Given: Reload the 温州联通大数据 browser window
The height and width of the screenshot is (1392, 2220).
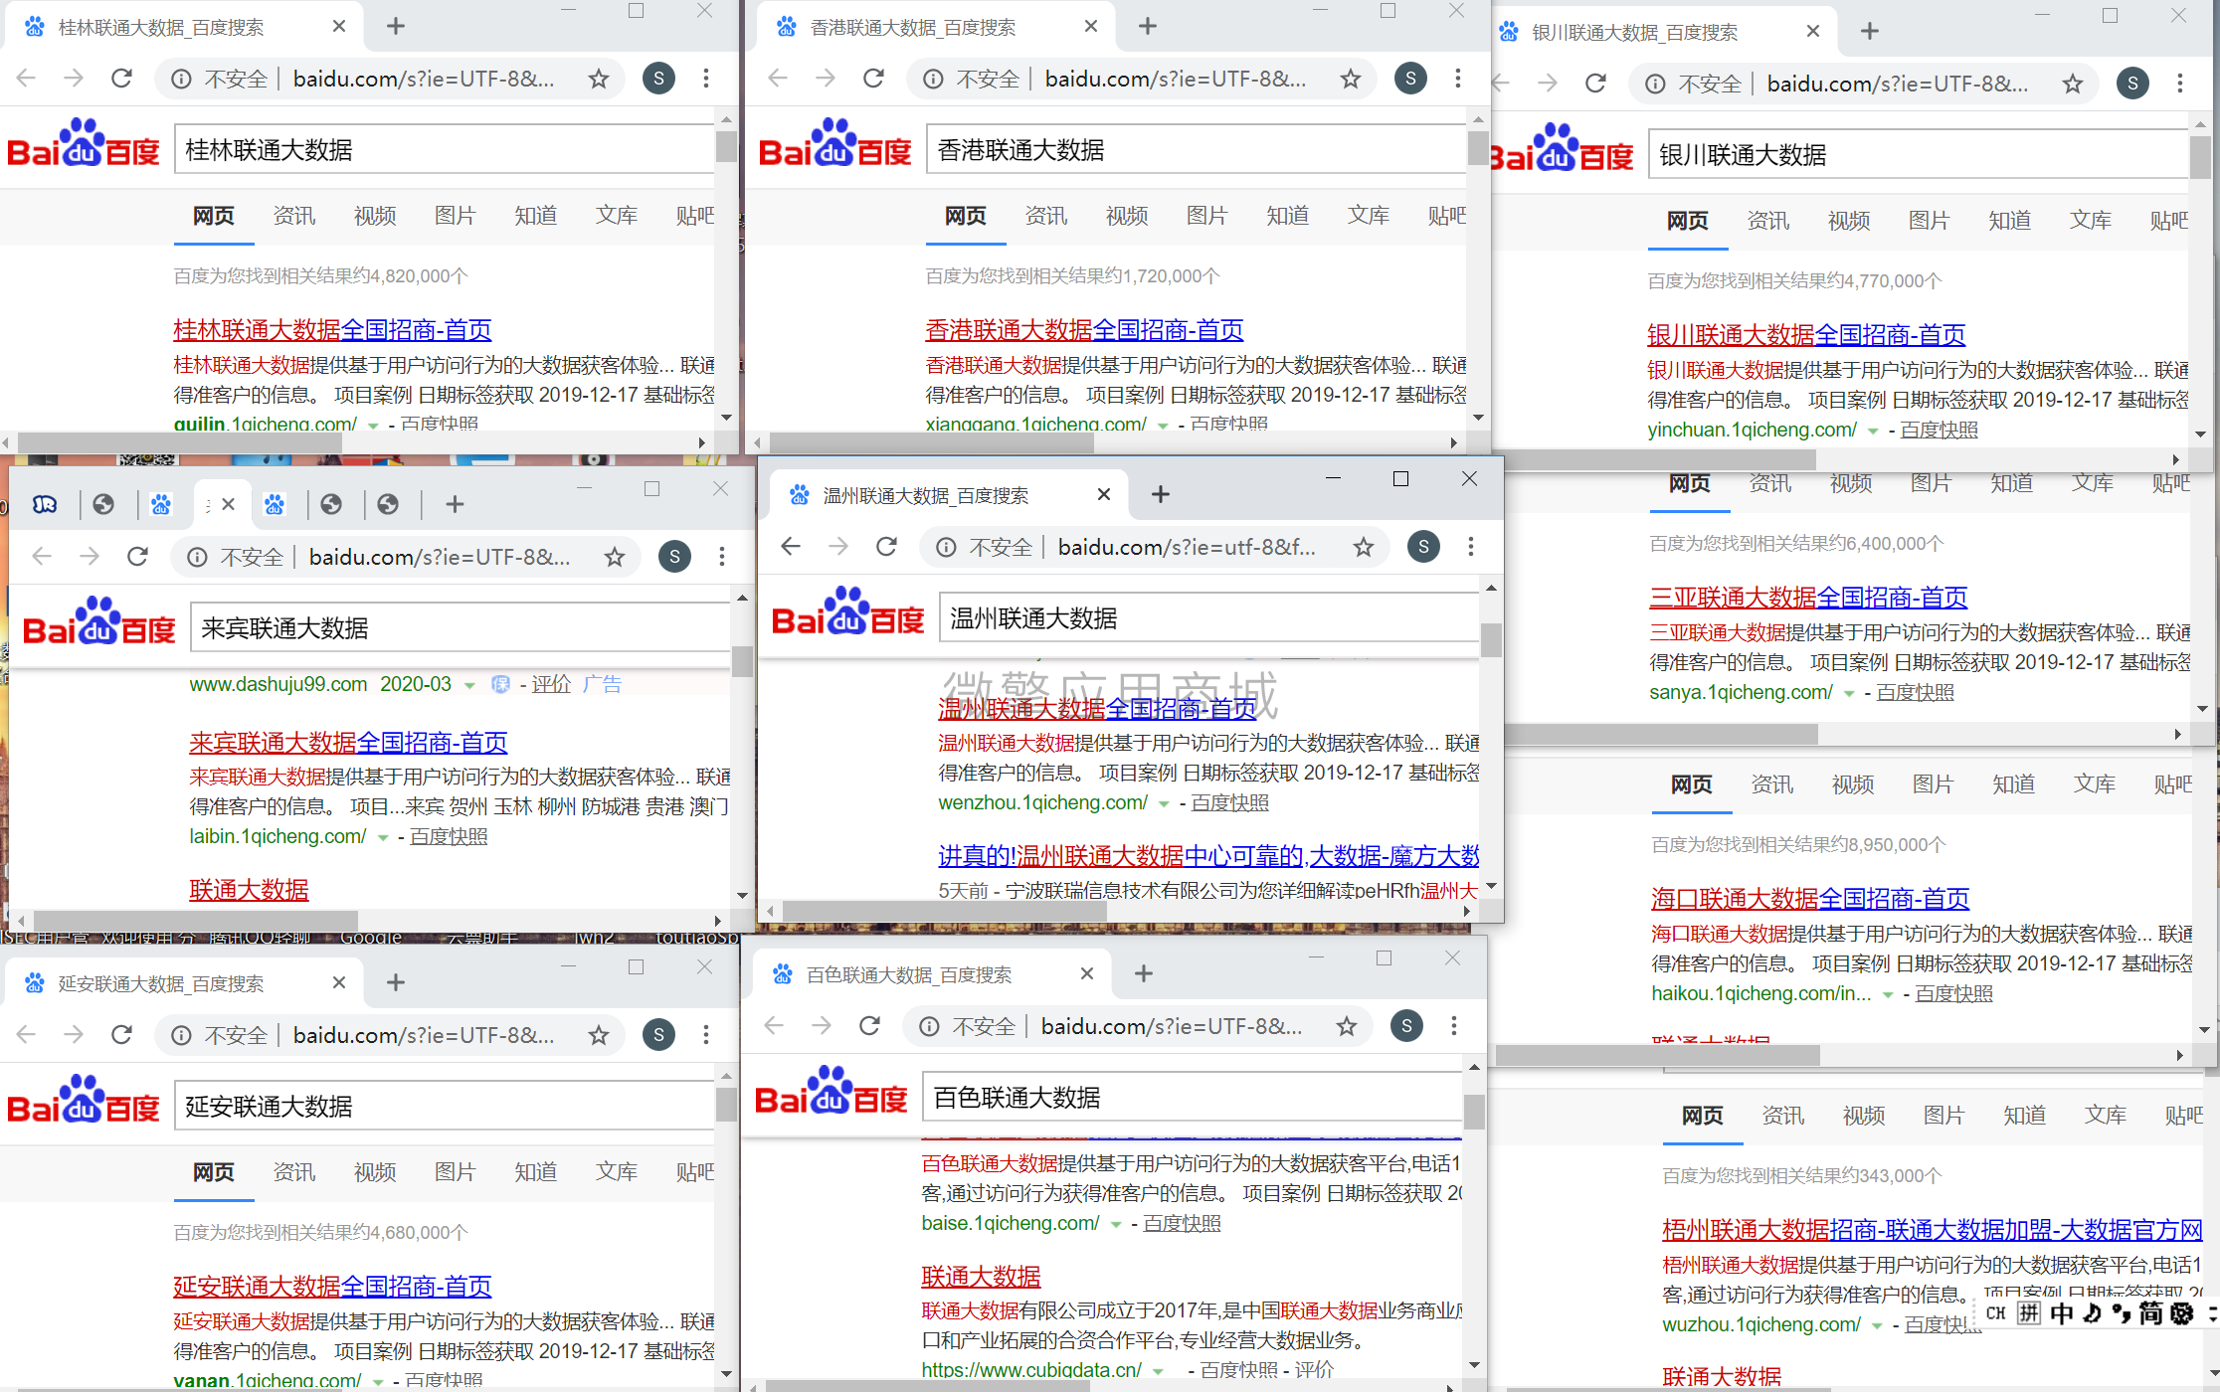Looking at the screenshot, I should [x=886, y=546].
